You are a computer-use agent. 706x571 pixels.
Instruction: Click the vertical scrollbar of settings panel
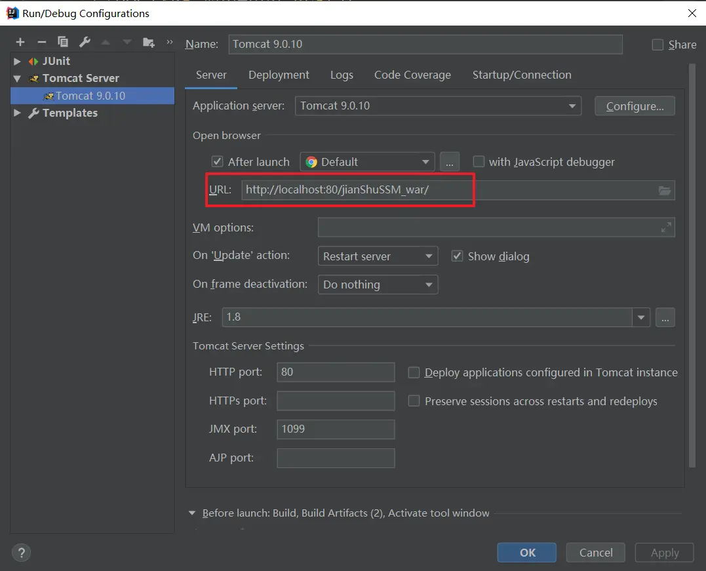coord(692,266)
